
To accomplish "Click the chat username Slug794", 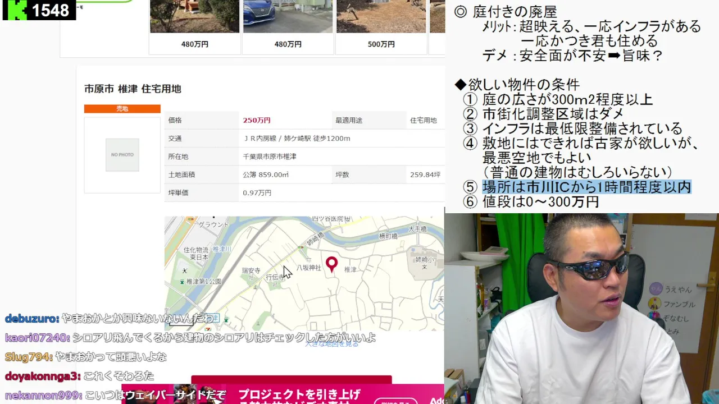I will click(30, 356).
